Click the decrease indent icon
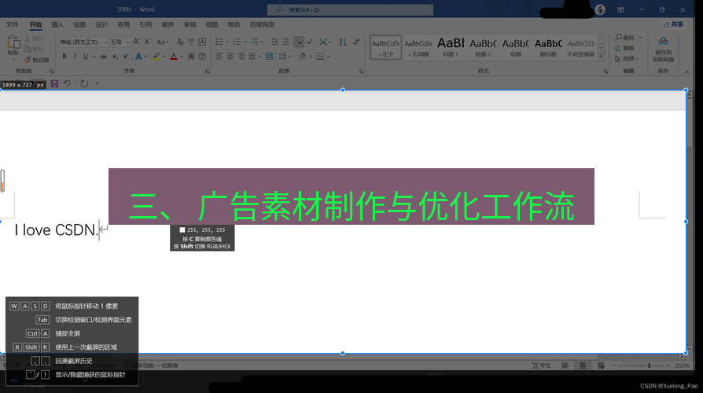Image resolution: width=703 pixels, height=393 pixels. (x=275, y=42)
